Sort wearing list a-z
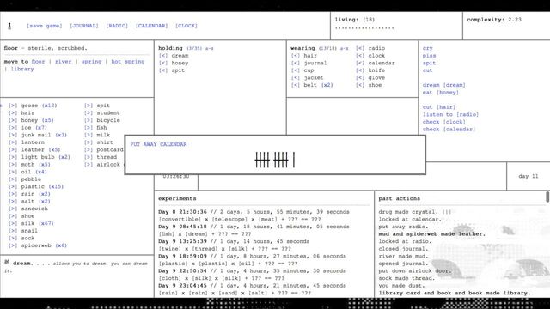Viewport: 550px width, 309px height. [x=344, y=48]
